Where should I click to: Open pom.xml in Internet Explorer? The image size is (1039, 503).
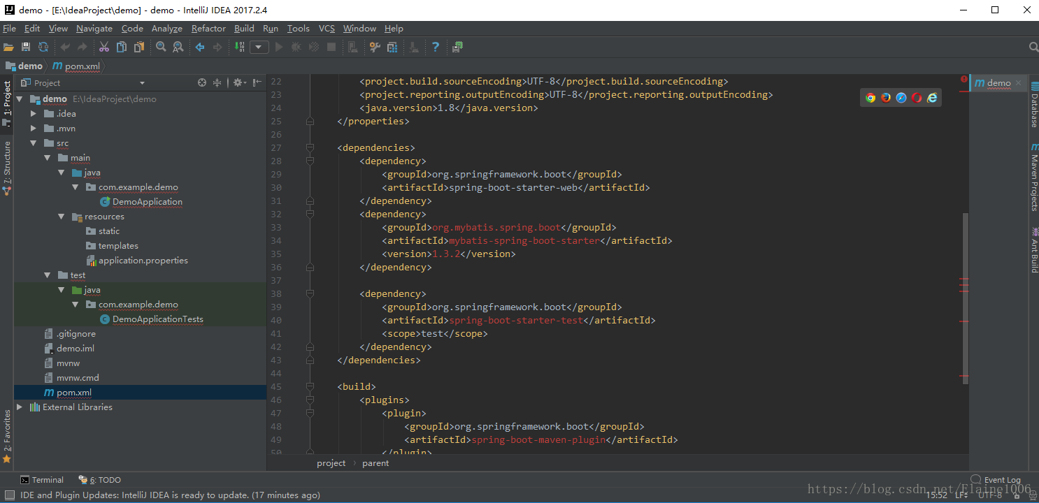932,98
